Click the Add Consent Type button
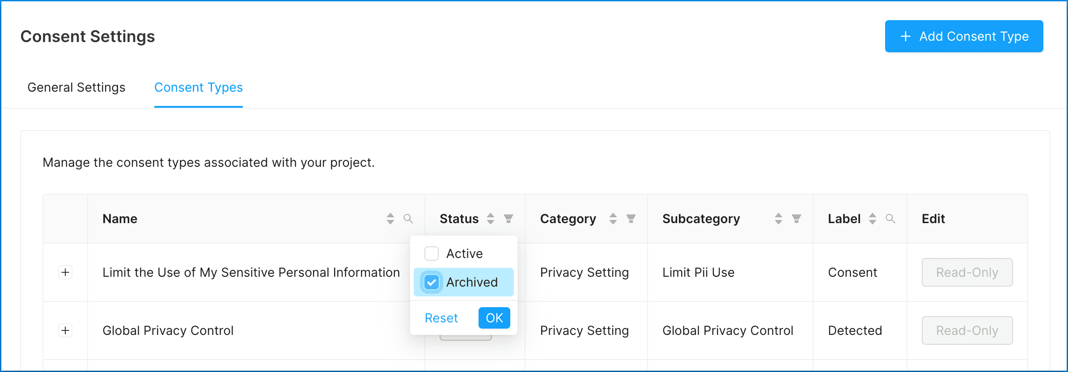 tap(964, 36)
